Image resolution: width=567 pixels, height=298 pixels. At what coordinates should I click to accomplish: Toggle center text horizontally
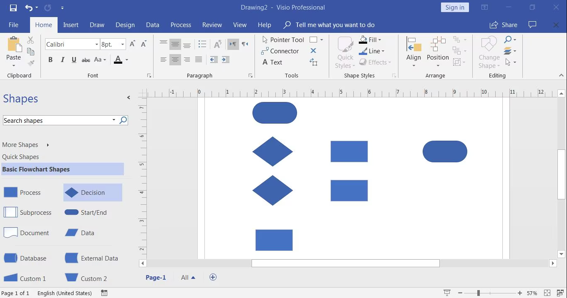click(x=175, y=60)
